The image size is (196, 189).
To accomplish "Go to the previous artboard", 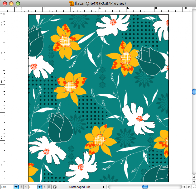I will pyautogui.click(x=26, y=187).
